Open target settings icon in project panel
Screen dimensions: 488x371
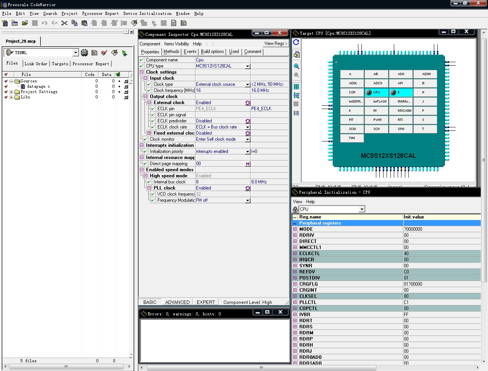[94, 53]
